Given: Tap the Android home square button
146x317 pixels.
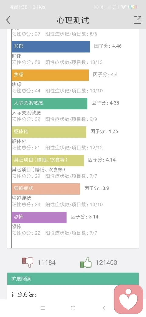Looking at the screenshot, I should tap(73, 308).
